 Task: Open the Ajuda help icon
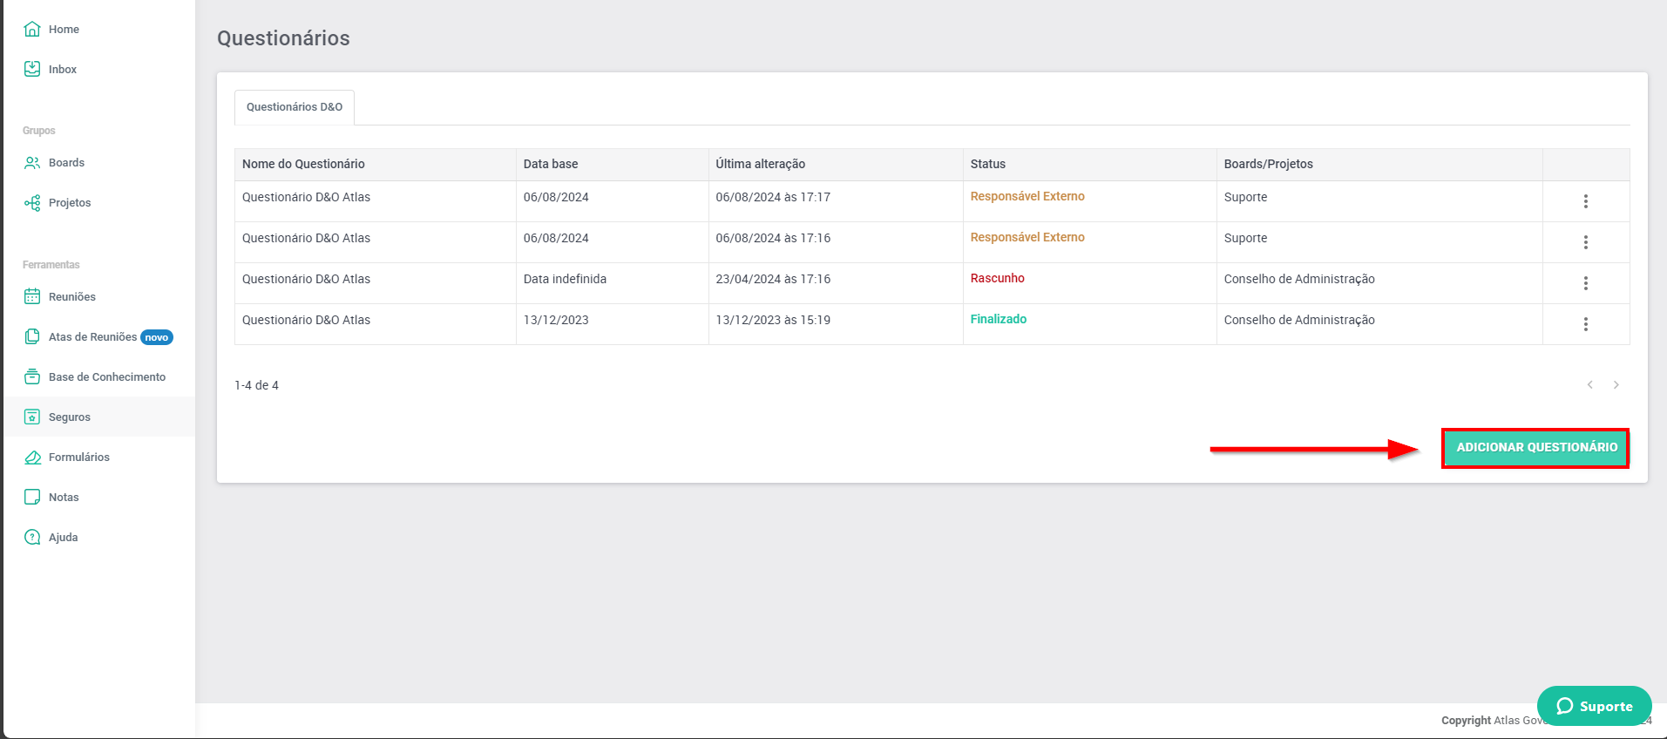(x=32, y=538)
